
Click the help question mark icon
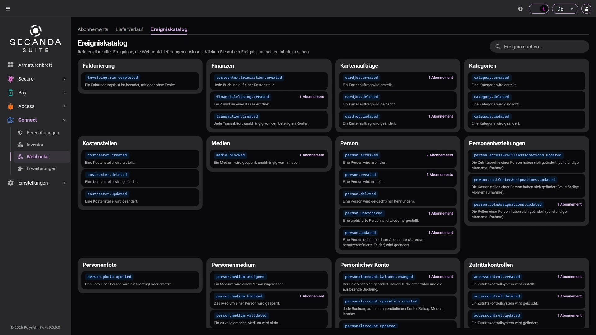tap(521, 9)
